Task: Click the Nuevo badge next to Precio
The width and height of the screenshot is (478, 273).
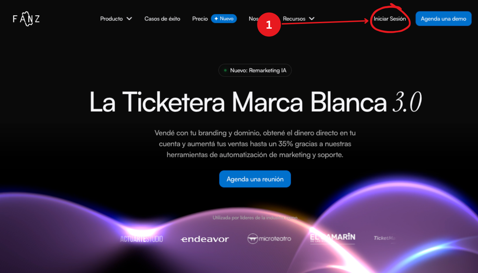Action: coord(224,19)
